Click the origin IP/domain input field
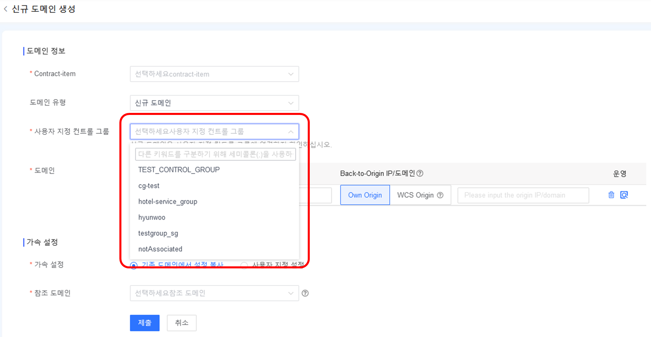This screenshot has width=651, height=337. pyautogui.click(x=523, y=195)
